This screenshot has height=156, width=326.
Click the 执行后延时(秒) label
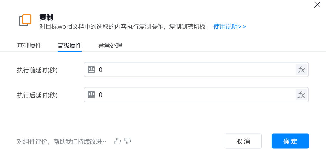pos(37,95)
